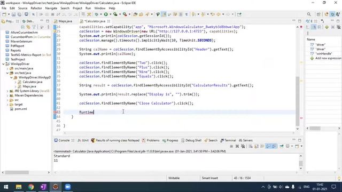Open the Run button dropdown arrow
Viewport: 342px width, 192px height.
click(x=111, y=14)
